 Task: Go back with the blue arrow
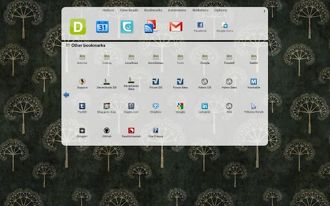[x=67, y=95]
